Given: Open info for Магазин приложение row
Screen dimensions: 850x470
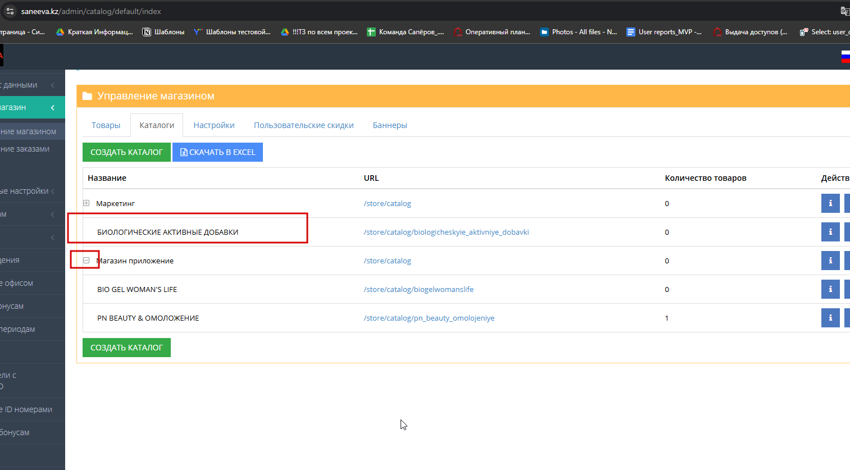Looking at the screenshot, I should pyautogui.click(x=830, y=261).
